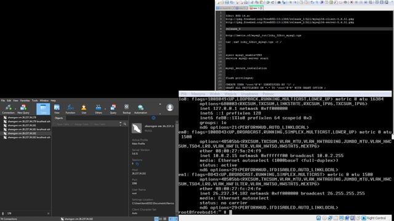This screenshot has width=394, height=221.
Task: Click Record Macro red dot in Notepad++
Action: pos(352,2)
